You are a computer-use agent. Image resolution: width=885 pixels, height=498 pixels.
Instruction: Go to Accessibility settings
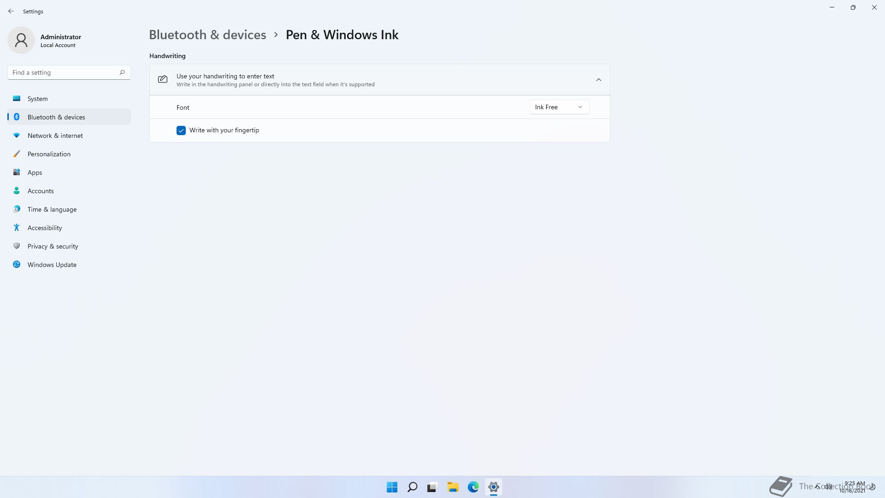(x=69, y=228)
